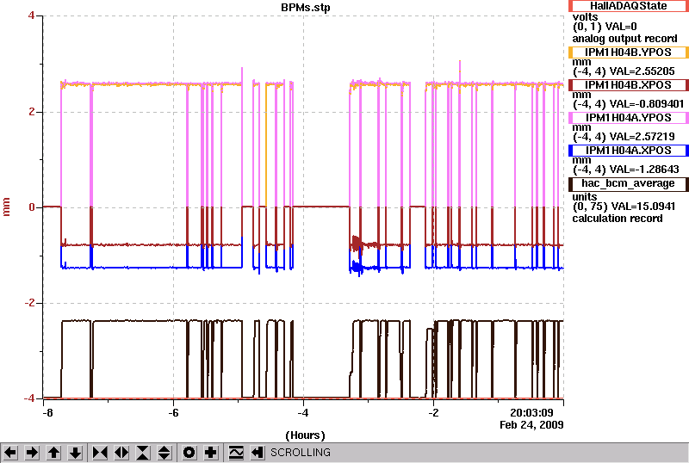Zoom out vertically using up-down triangles icon
The width and height of the screenshot is (689, 463).
(164, 453)
